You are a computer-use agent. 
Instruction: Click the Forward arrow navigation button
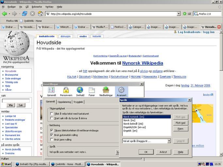click(14, 14)
